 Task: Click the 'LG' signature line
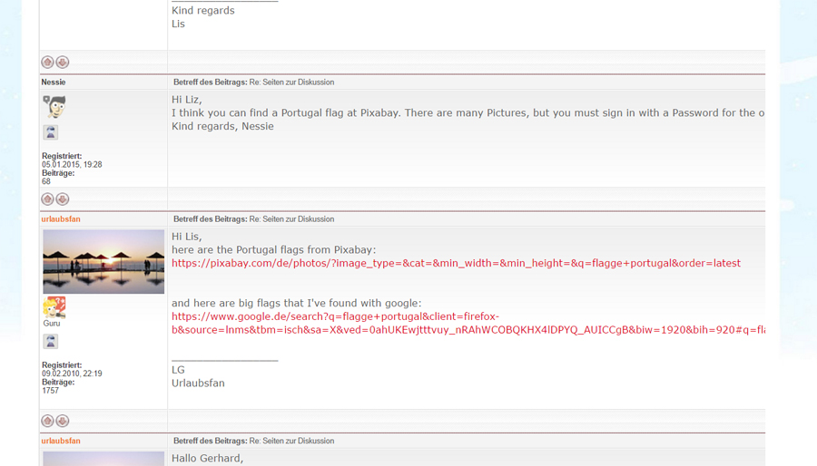coord(178,370)
